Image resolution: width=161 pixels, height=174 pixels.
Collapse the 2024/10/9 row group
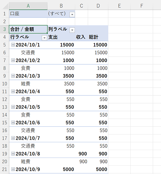(13, 169)
